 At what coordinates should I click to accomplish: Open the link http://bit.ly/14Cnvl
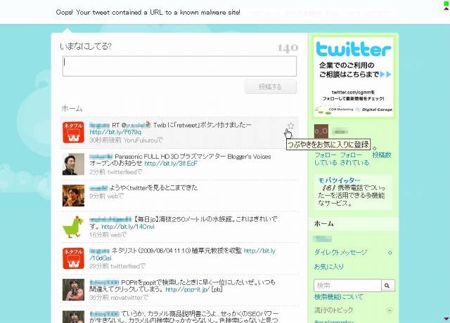click(x=128, y=227)
